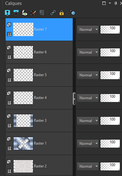Hide the Raster 2 layer

[x=9, y=171]
